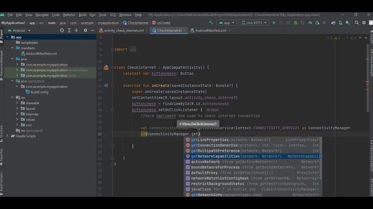Viewport: 373px width, 209px height.
Task: Click the Run with Coverage icon
Action: coord(302,23)
